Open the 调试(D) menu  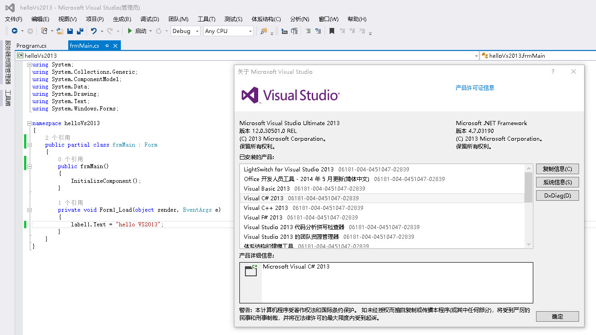[x=150, y=19]
